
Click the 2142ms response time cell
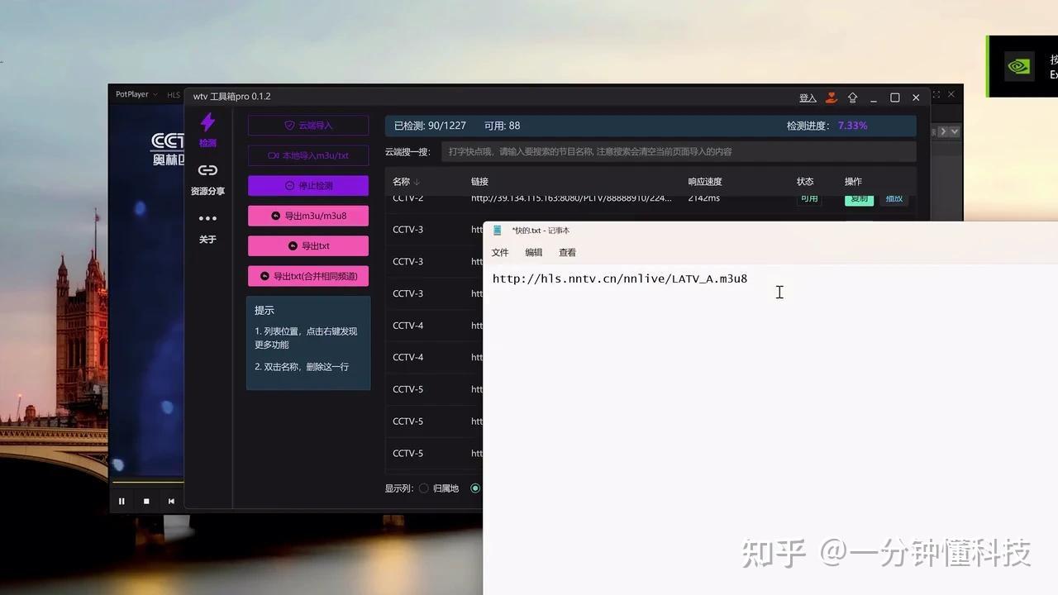(x=703, y=199)
